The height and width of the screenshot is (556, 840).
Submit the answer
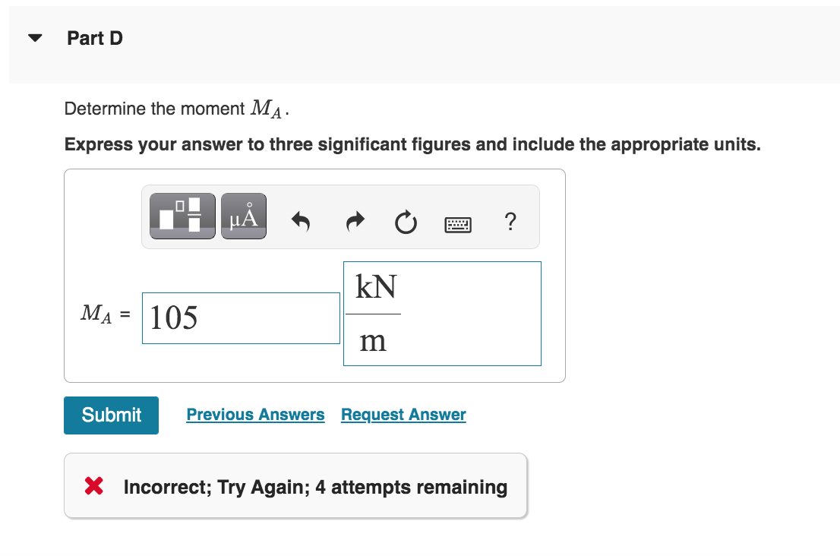(x=111, y=415)
